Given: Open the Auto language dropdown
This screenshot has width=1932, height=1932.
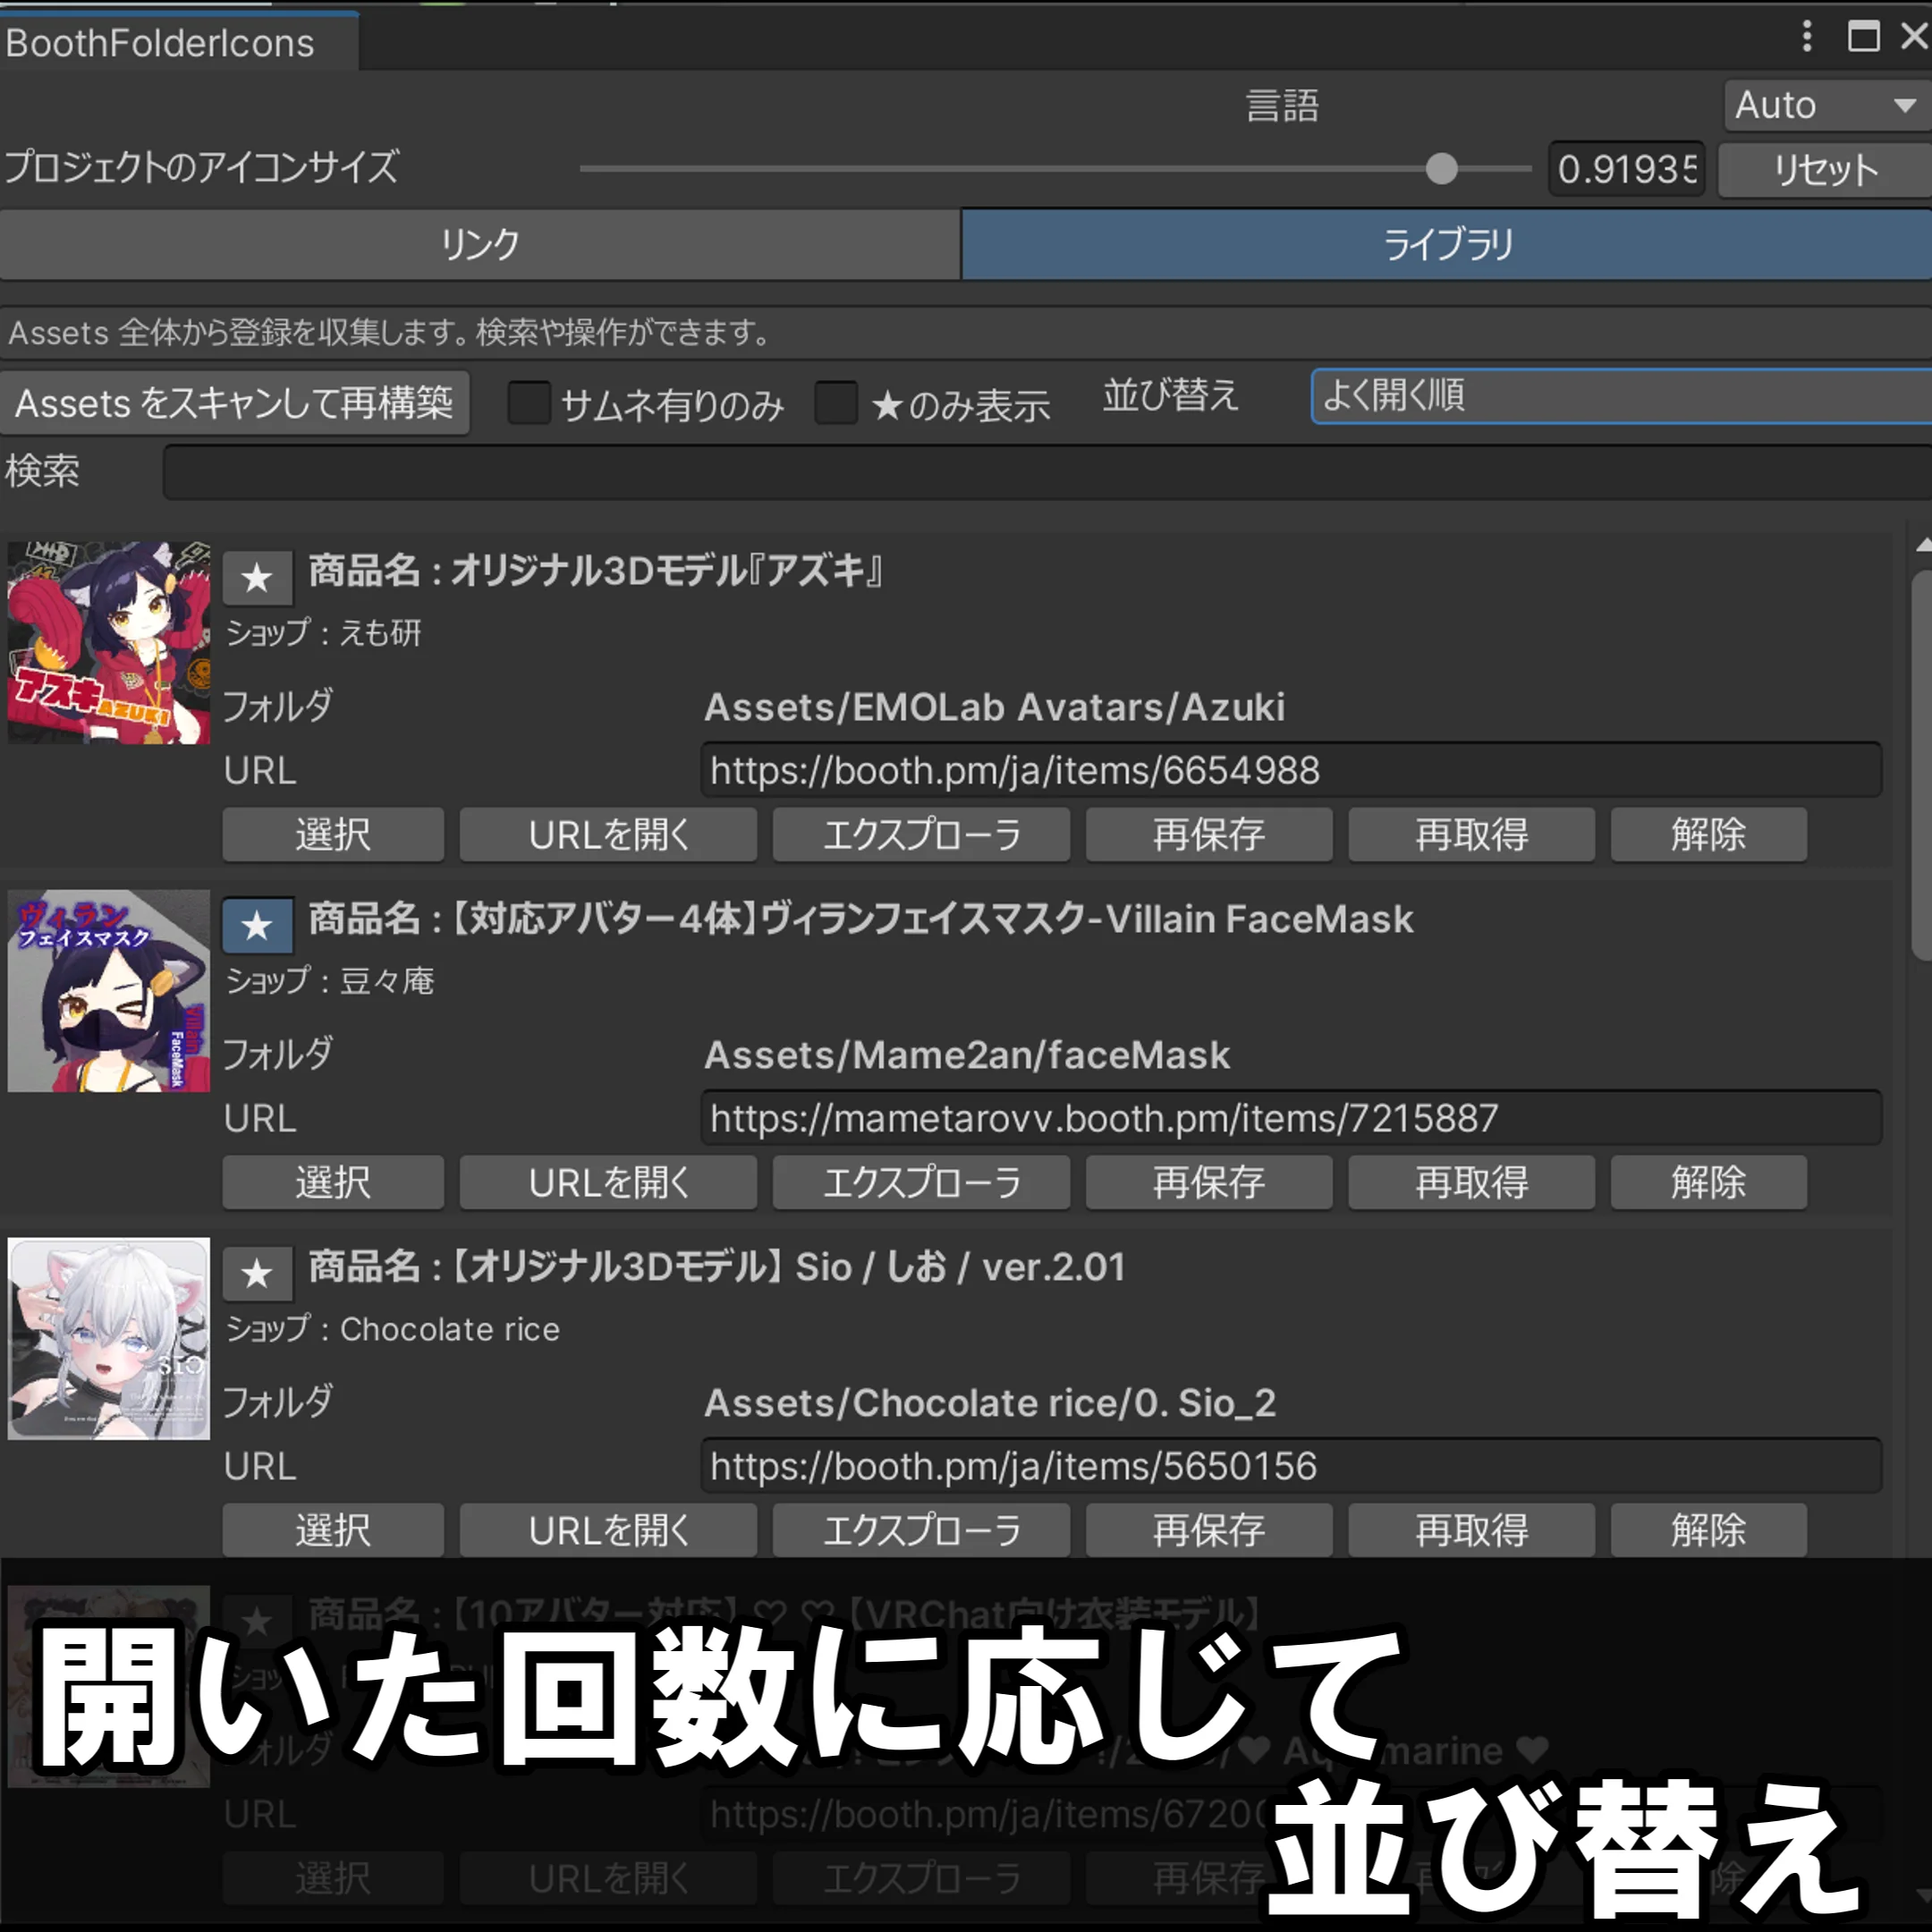Looking at the screenshot, I should [1822, 104].
